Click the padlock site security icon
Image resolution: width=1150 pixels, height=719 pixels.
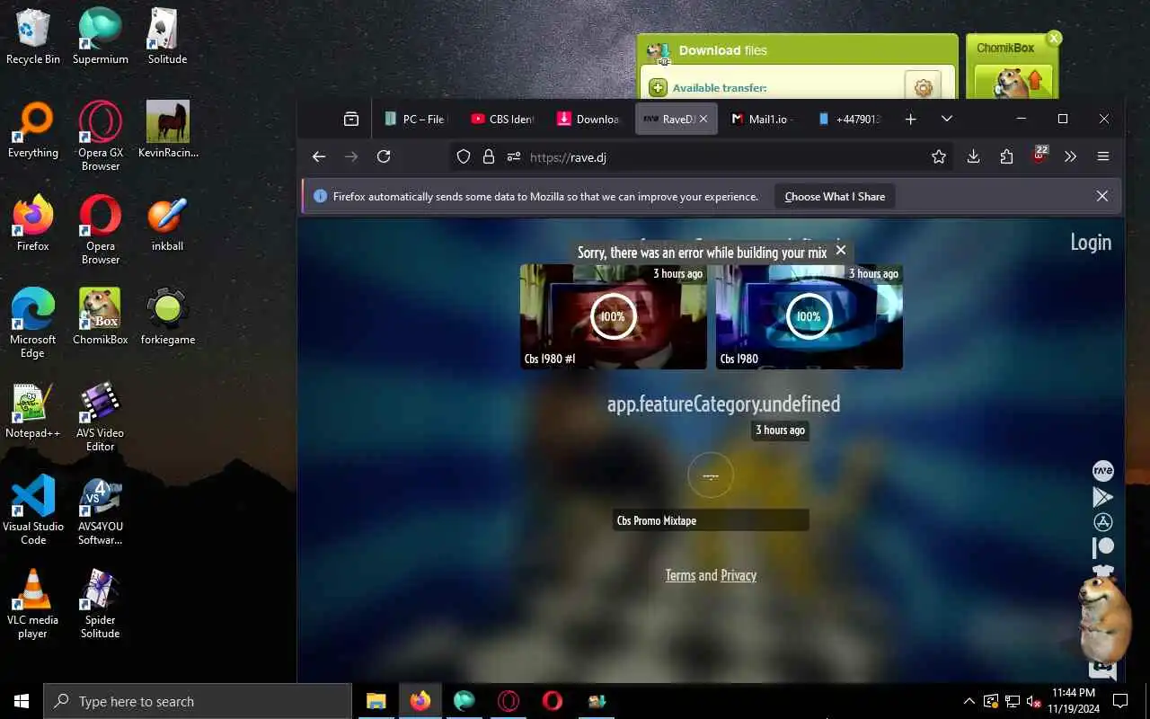coord(489,156)
